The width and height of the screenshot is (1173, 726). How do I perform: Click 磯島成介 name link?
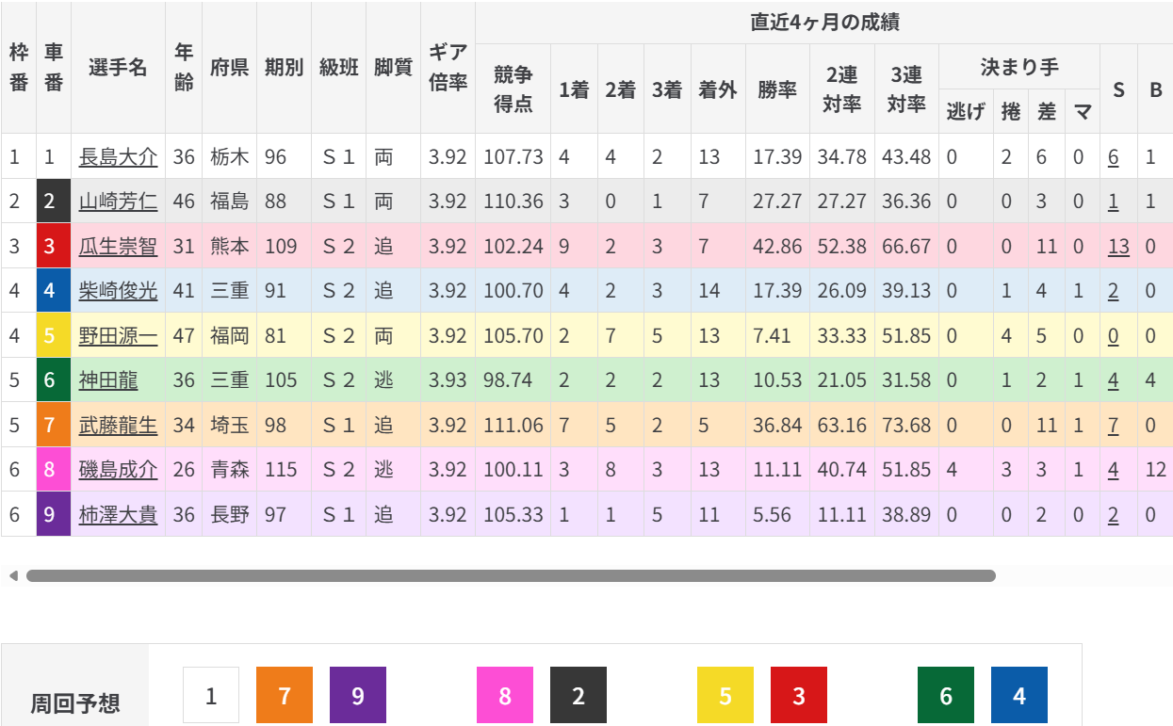click(118, 470)
